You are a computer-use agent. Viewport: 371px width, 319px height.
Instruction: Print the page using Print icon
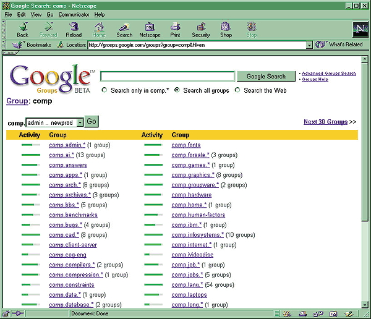click(176, 30)
